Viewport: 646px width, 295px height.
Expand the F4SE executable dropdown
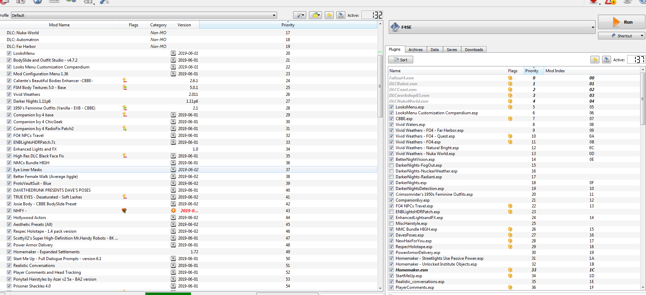point(492,27)
